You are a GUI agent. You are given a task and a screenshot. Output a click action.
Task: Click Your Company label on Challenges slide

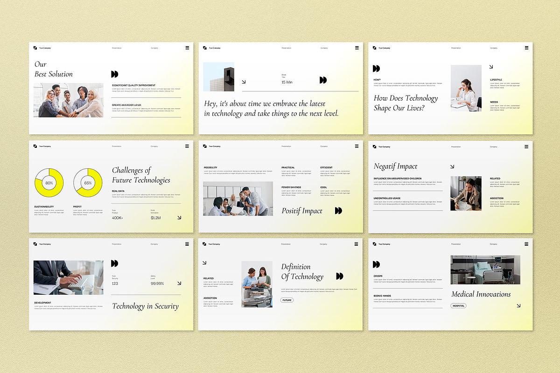pyautogui.click(x=45, y=146)
